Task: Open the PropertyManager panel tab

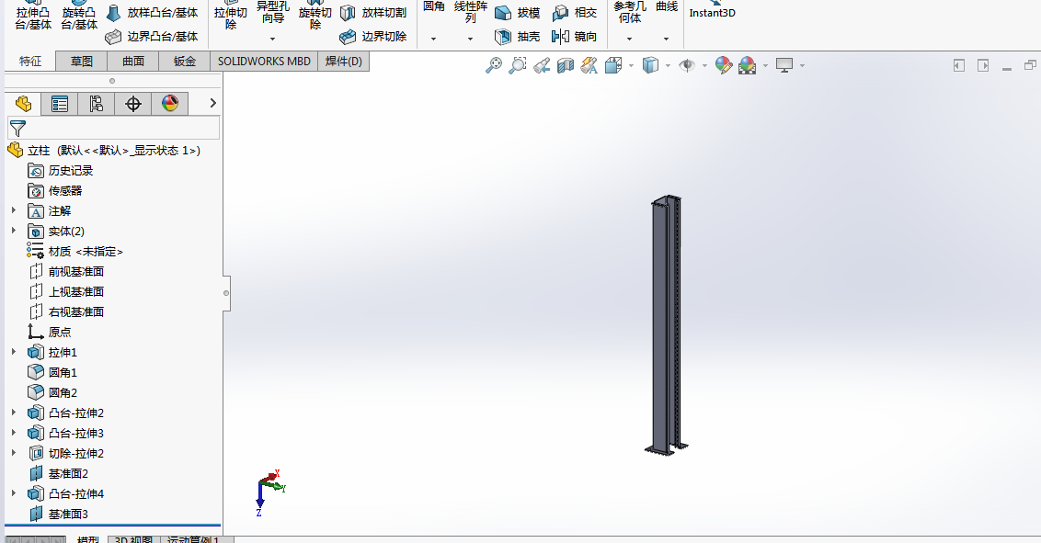Action: click(60, 104)
